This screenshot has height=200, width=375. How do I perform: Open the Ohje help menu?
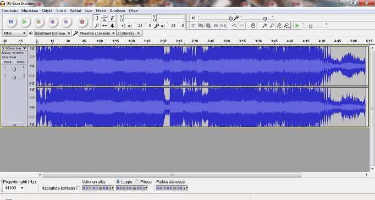[133, 11]
